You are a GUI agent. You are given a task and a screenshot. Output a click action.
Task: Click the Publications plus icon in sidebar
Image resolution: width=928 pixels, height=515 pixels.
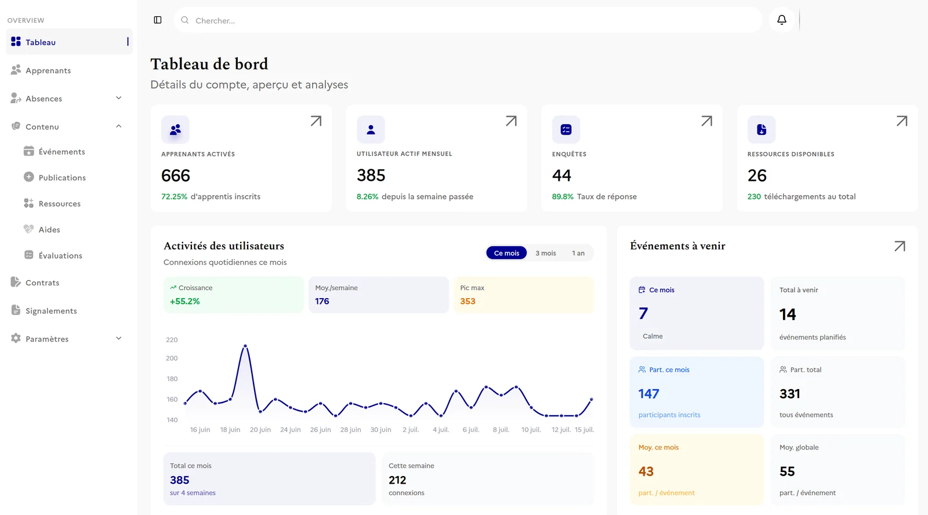(28, 177)
